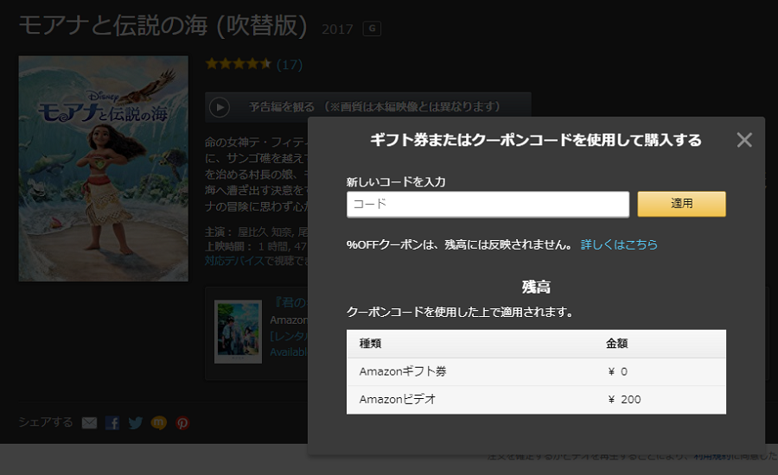The width and height of the screenshot is (778, 475).
Task: Close the gift code dialog
Action: [744, 140]
